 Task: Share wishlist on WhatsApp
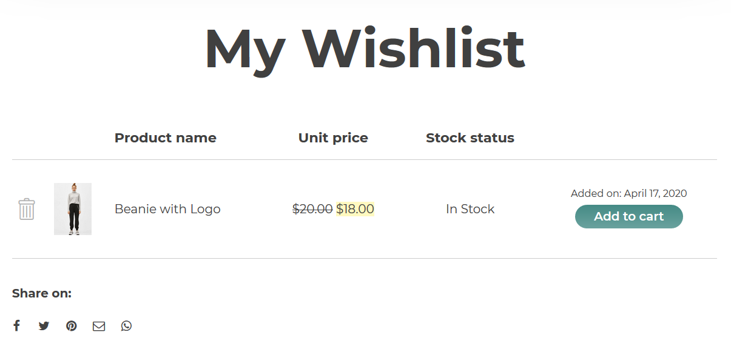point(126,326)
